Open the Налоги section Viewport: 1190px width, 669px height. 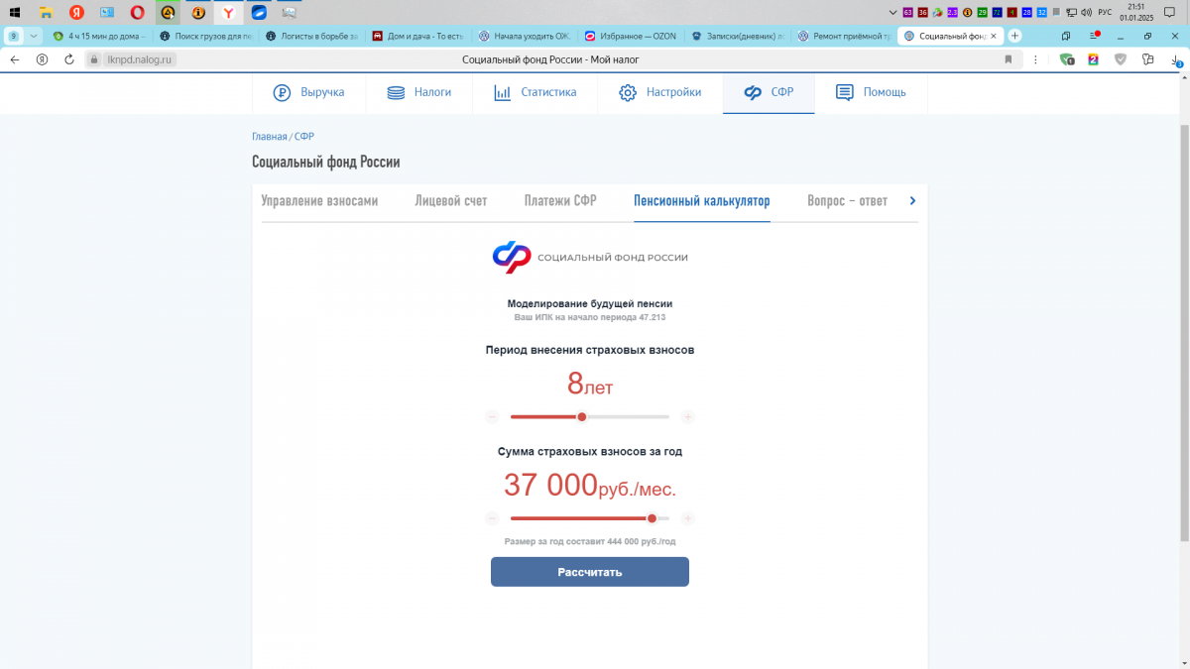[x=419, y=92]
